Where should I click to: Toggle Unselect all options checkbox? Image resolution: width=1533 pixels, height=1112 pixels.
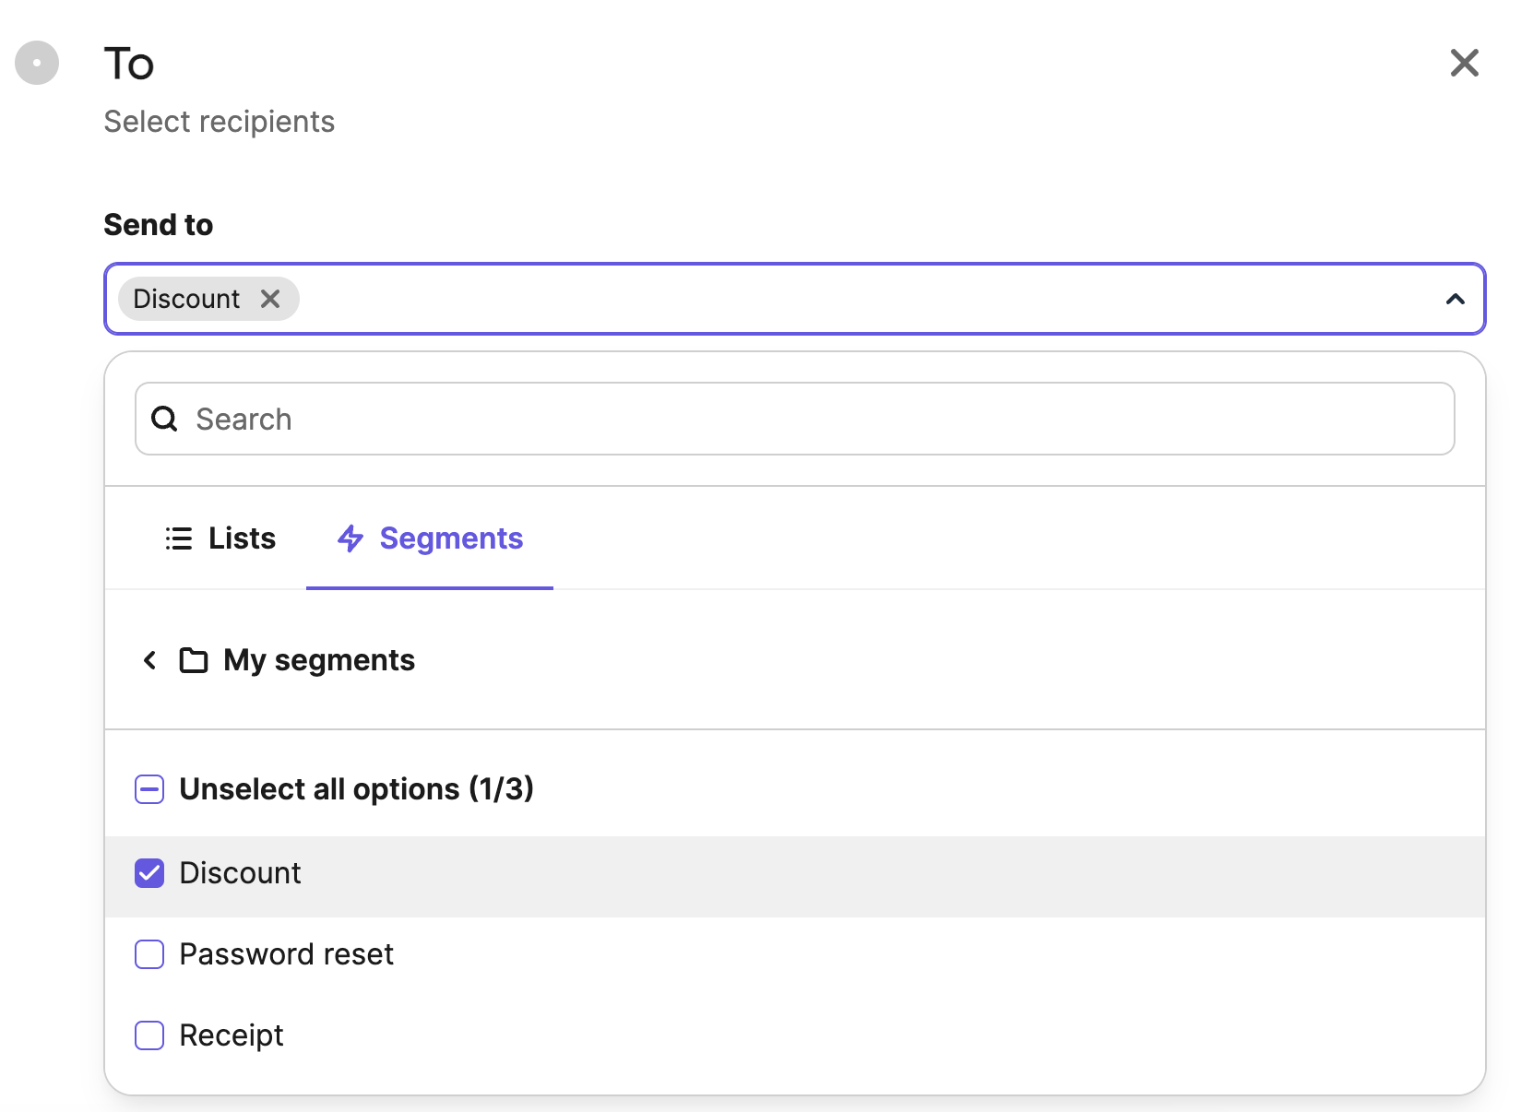(149, 789)
